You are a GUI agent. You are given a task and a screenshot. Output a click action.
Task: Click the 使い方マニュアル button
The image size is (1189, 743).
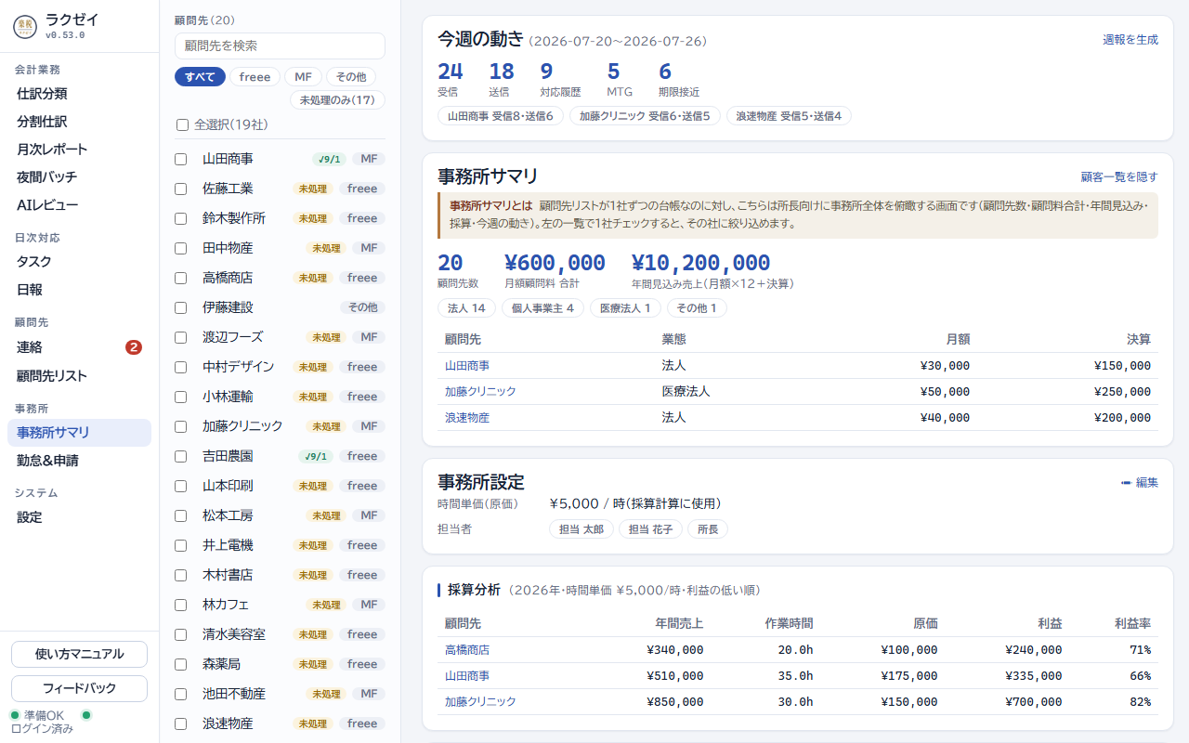pyautogui.click(x=79, y=654)
